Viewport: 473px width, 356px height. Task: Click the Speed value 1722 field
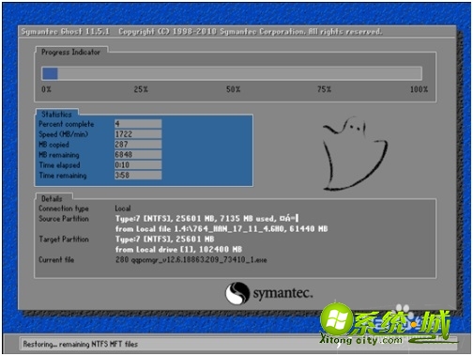point(138,134)
